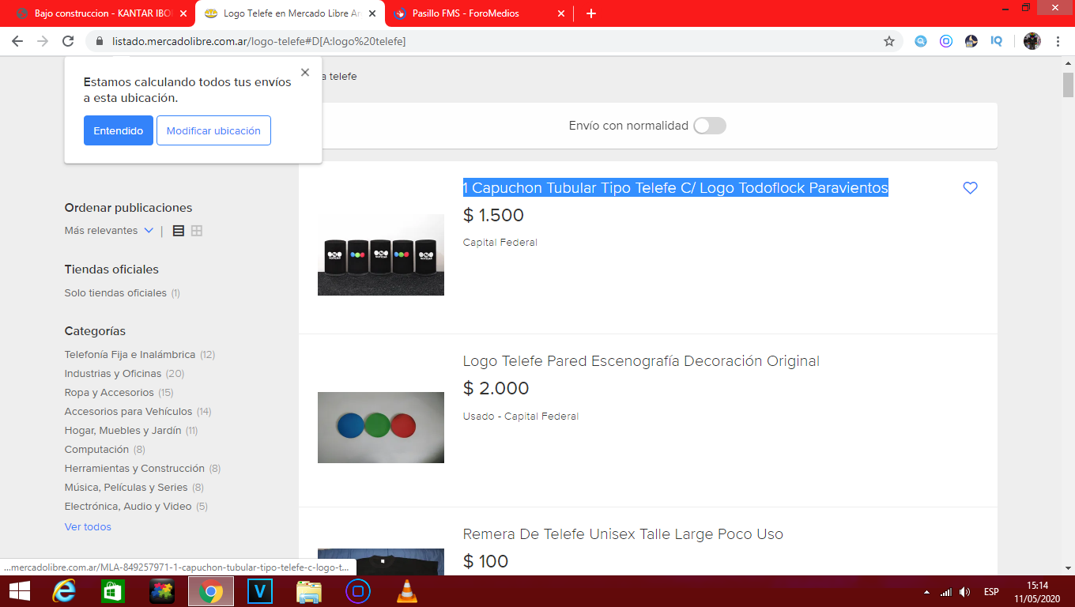Open the volume control in system tray
1075x607 pixels.
coord(964,592)
